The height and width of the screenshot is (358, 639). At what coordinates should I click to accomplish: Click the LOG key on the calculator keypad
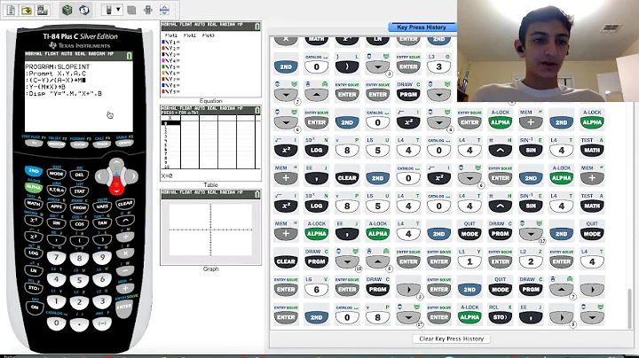click(34, 253)
